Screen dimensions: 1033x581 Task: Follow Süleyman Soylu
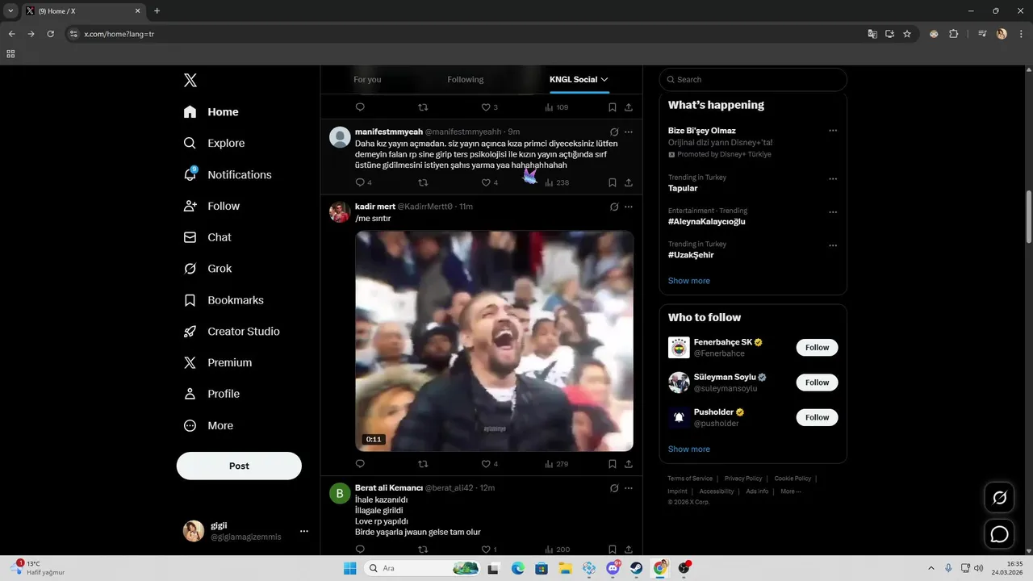[817, 382]
